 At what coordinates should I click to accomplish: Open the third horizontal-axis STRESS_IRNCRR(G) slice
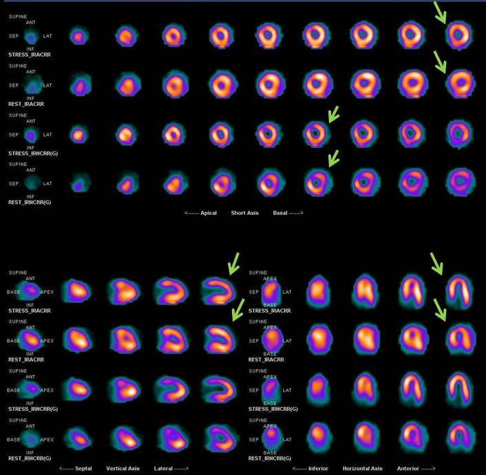pos(413,390)
